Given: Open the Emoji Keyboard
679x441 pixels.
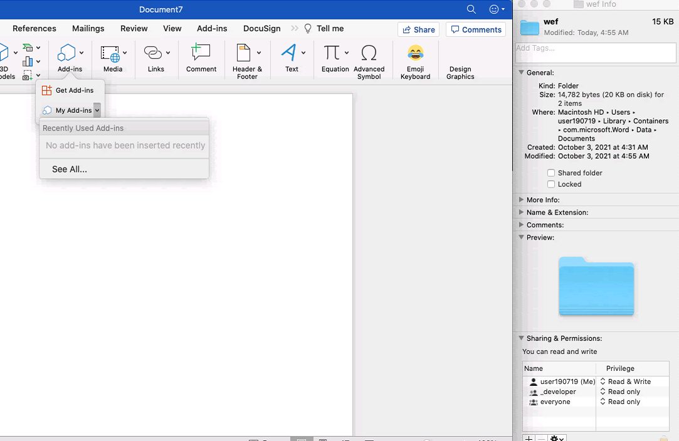Looking at the screenshot, I should (x=415, y=60).
